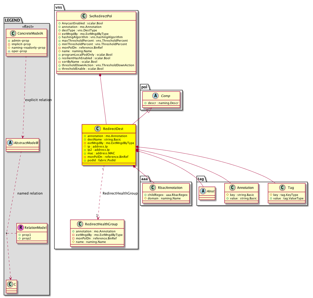Select the A icon of AInst class
Viewport: 313px width, 298px height.
click(203, 191)
